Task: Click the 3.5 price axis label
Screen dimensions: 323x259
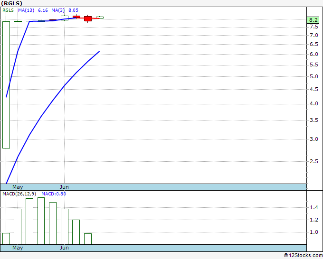Action: 314,120
